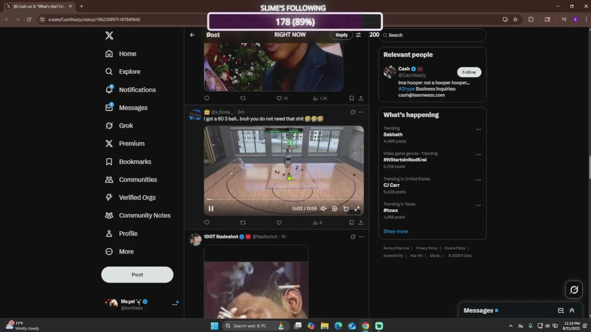The width and height of the screenshot is (591, 332).
Task: Click the X logo in the sidebar
Action: [x=109, y=36]
